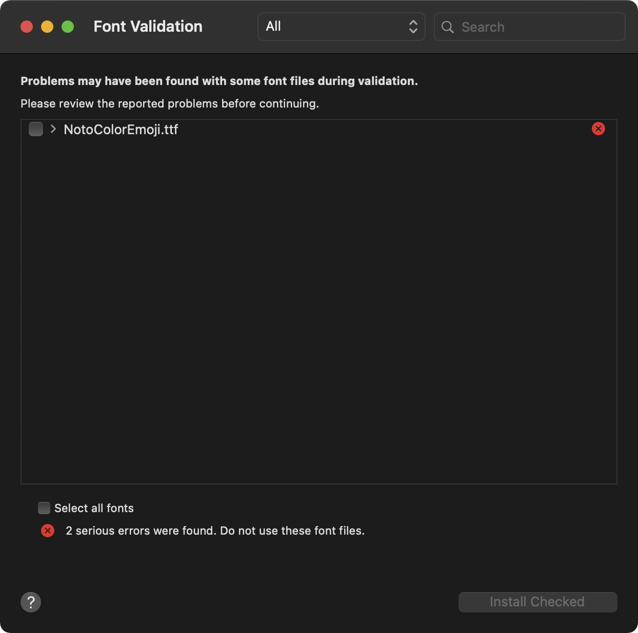The image size is (638, 633).
Task: Click the red error badge next to NotoColorEmoji.ttf
Action: click(598, 129)
